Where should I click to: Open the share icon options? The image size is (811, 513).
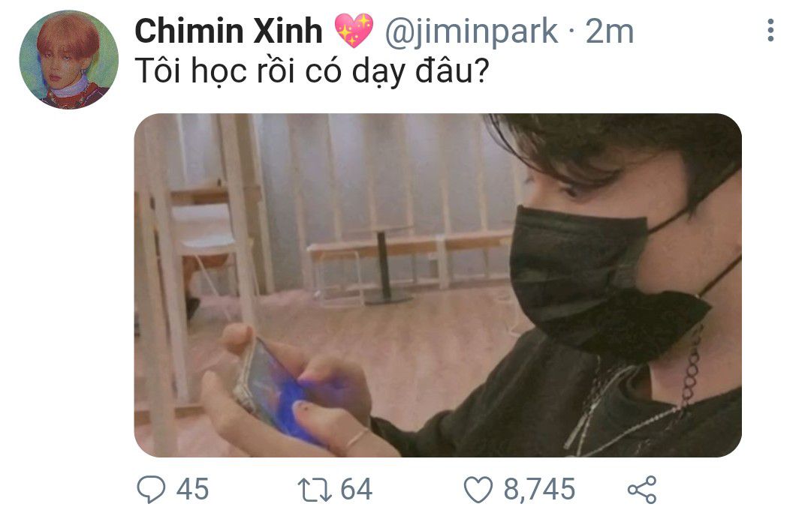tap(642, 490)
